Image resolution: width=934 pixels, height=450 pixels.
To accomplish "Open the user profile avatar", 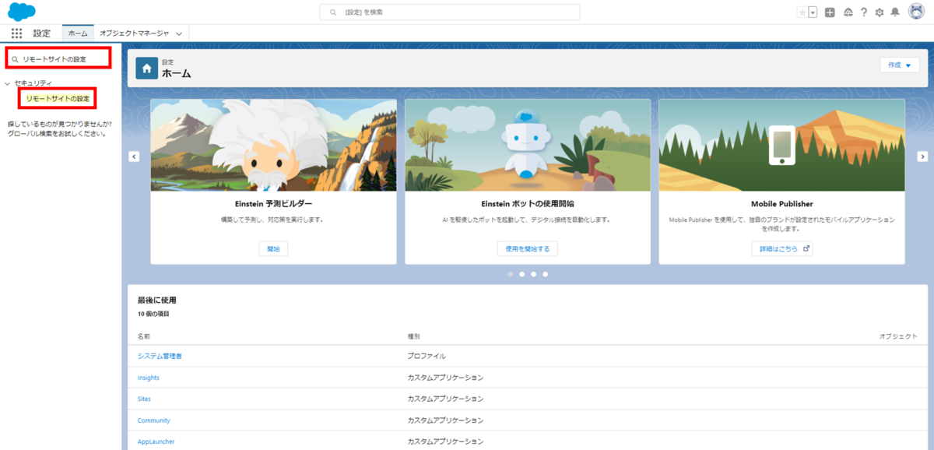I will 916,12.
